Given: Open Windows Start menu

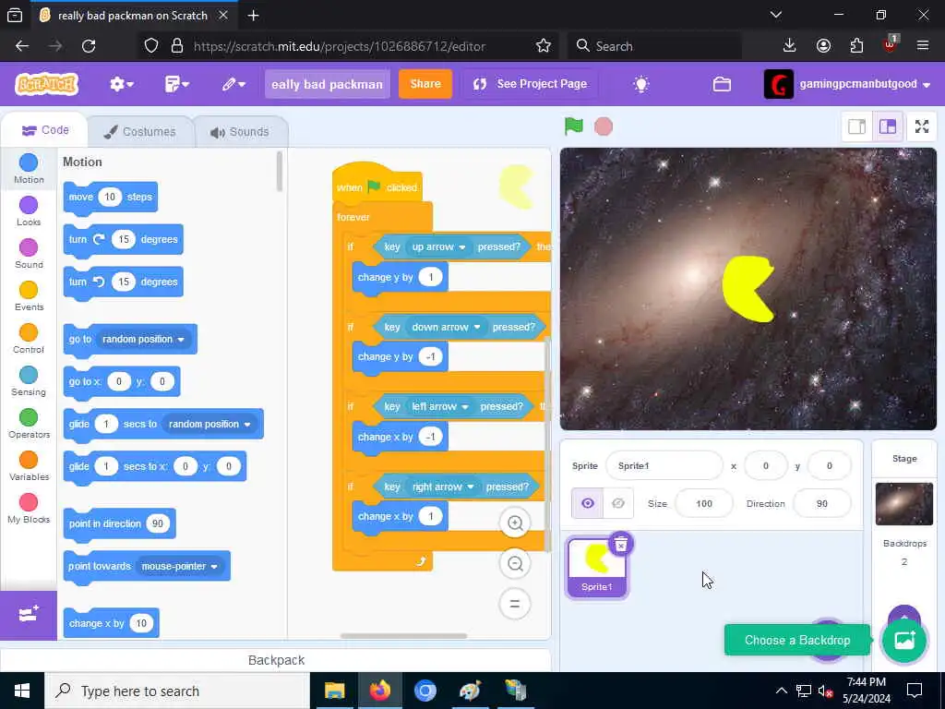Looking at the screenshot, I should [22, 691].
